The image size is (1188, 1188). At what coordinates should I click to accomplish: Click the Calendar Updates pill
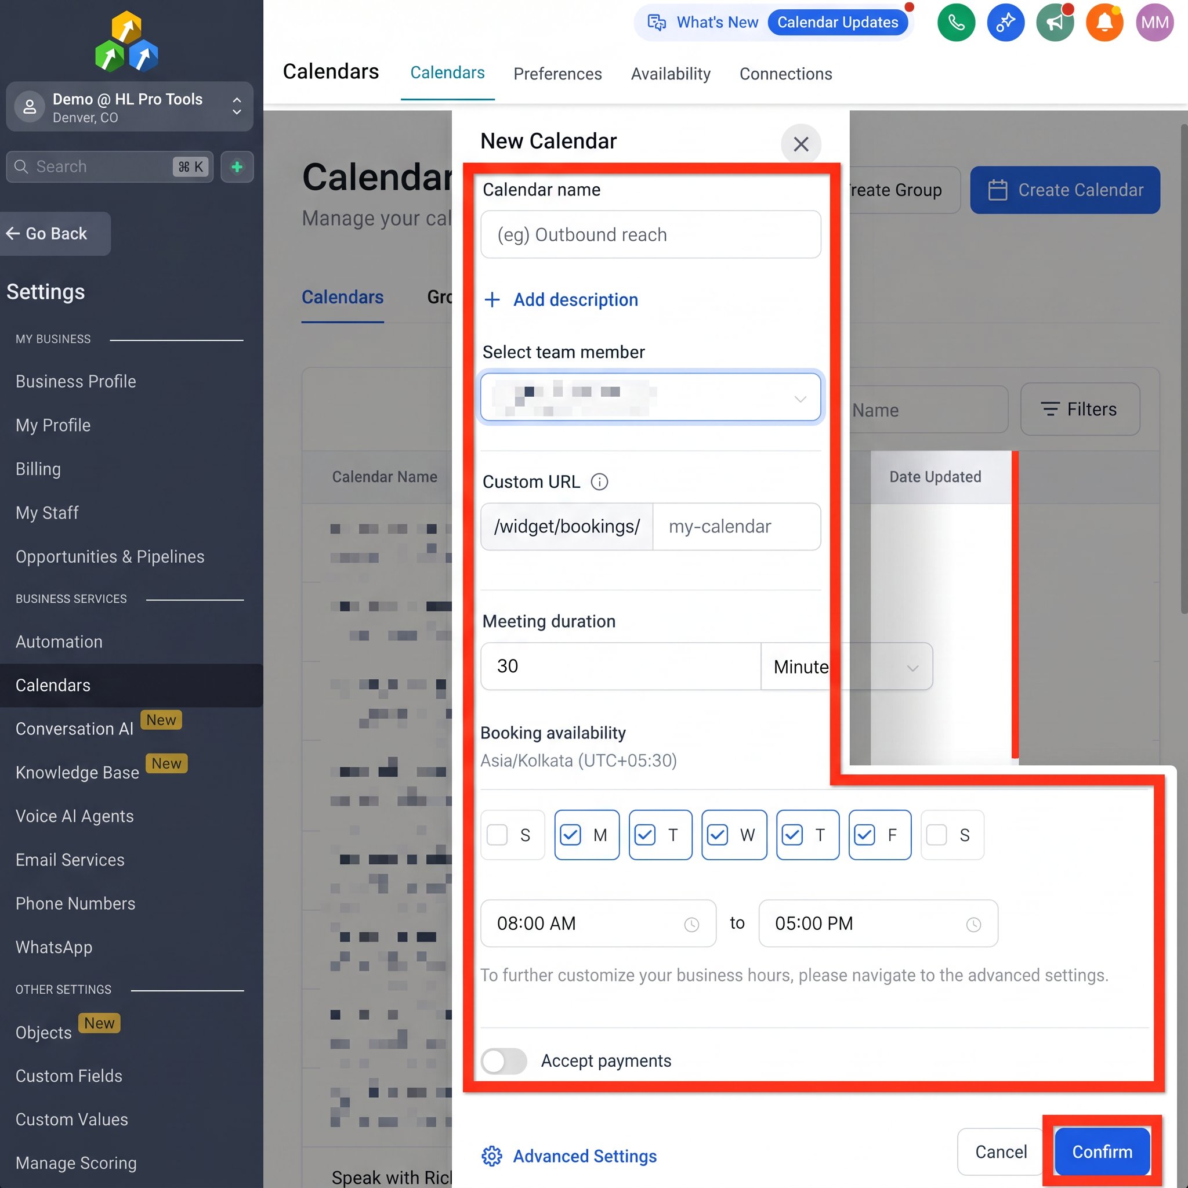point(838,23)
